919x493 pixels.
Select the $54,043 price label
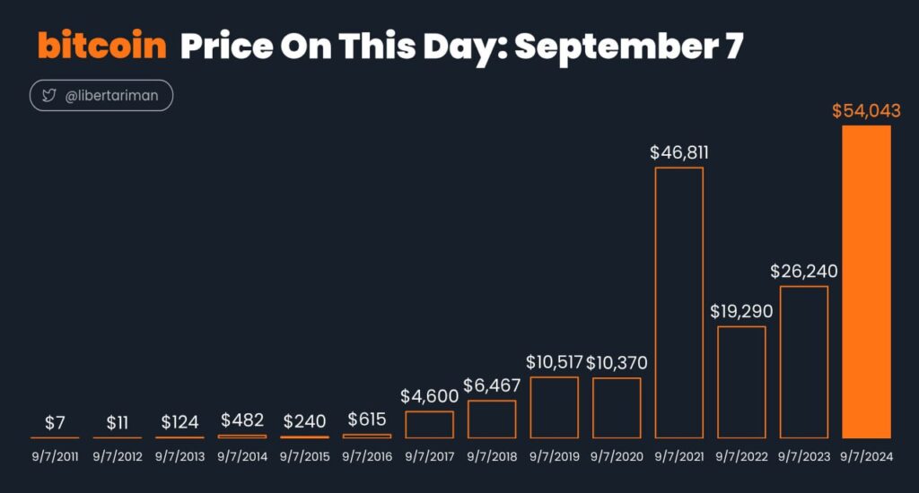pyautogui.click(x=866, y=110)
